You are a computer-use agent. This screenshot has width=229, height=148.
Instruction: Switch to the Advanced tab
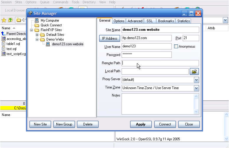pos(135,21)
